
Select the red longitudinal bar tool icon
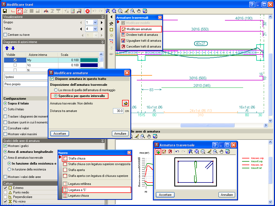coord(13,11)
